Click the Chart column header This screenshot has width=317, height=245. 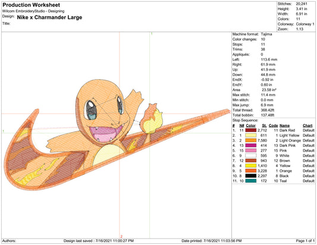pos(307,125)
